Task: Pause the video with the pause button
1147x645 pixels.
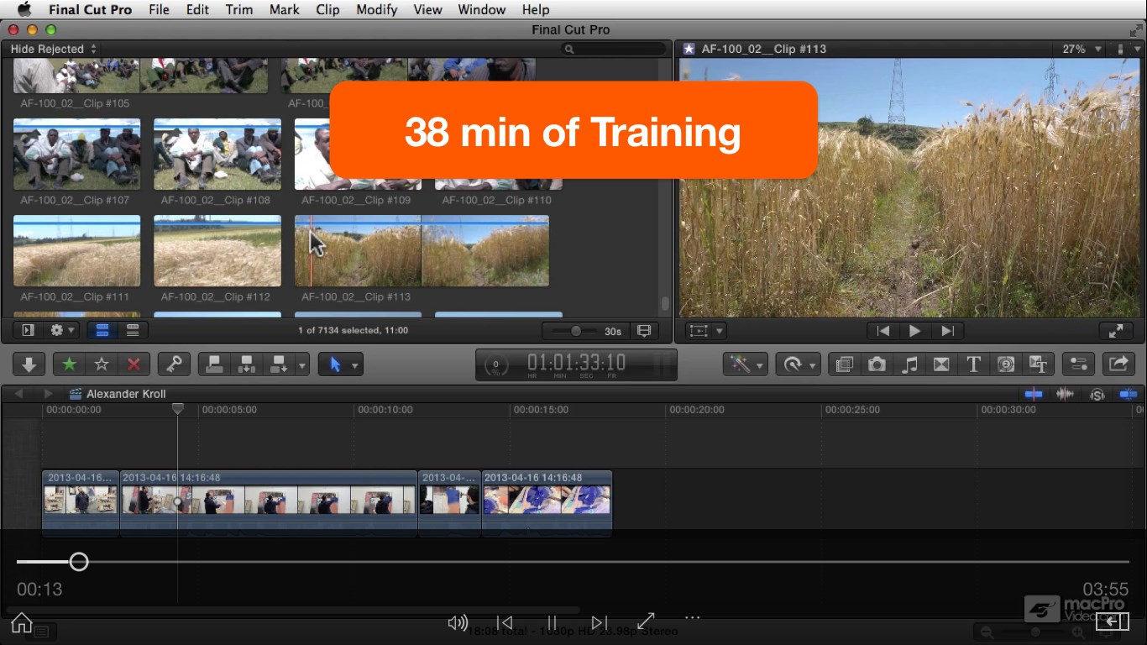Action: (552, 622)
